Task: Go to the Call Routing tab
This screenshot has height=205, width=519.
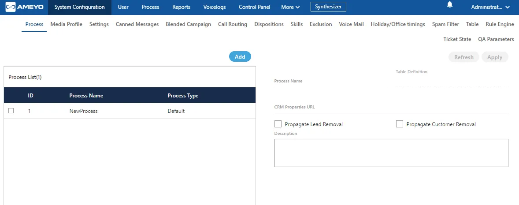Action: point(232,24)
